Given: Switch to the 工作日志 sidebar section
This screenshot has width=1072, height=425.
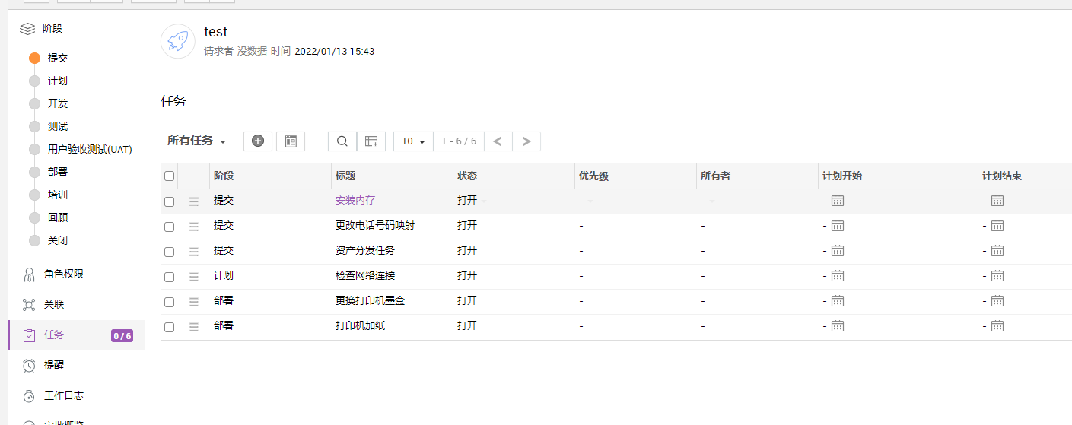Looking at the screenshot, I should click(x=64, y=395).
